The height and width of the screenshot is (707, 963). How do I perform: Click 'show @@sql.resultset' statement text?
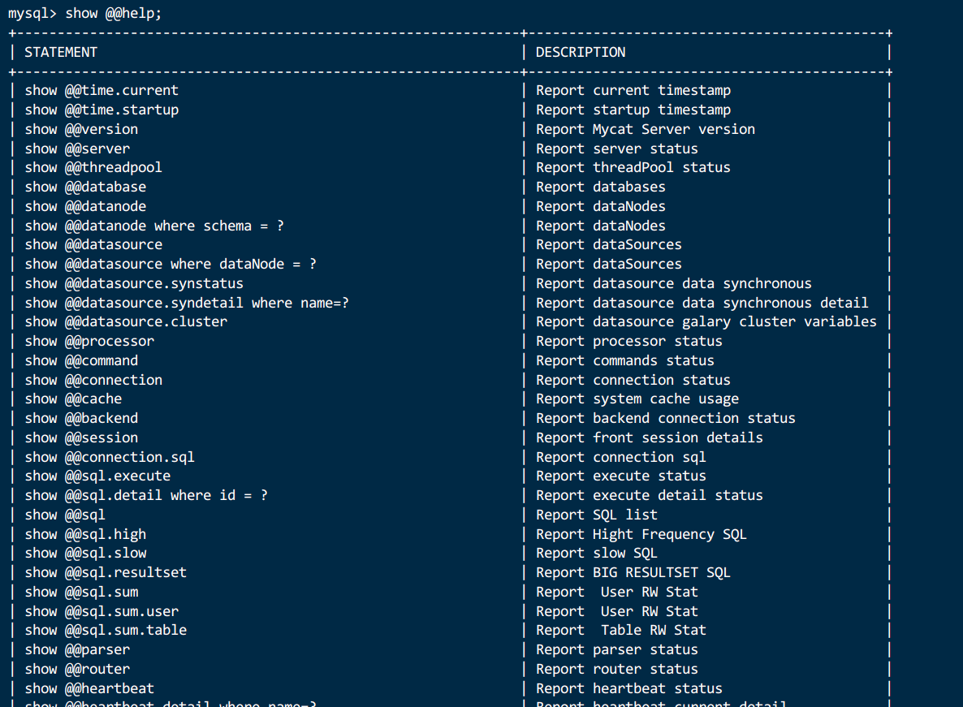(x=106, y=572)
